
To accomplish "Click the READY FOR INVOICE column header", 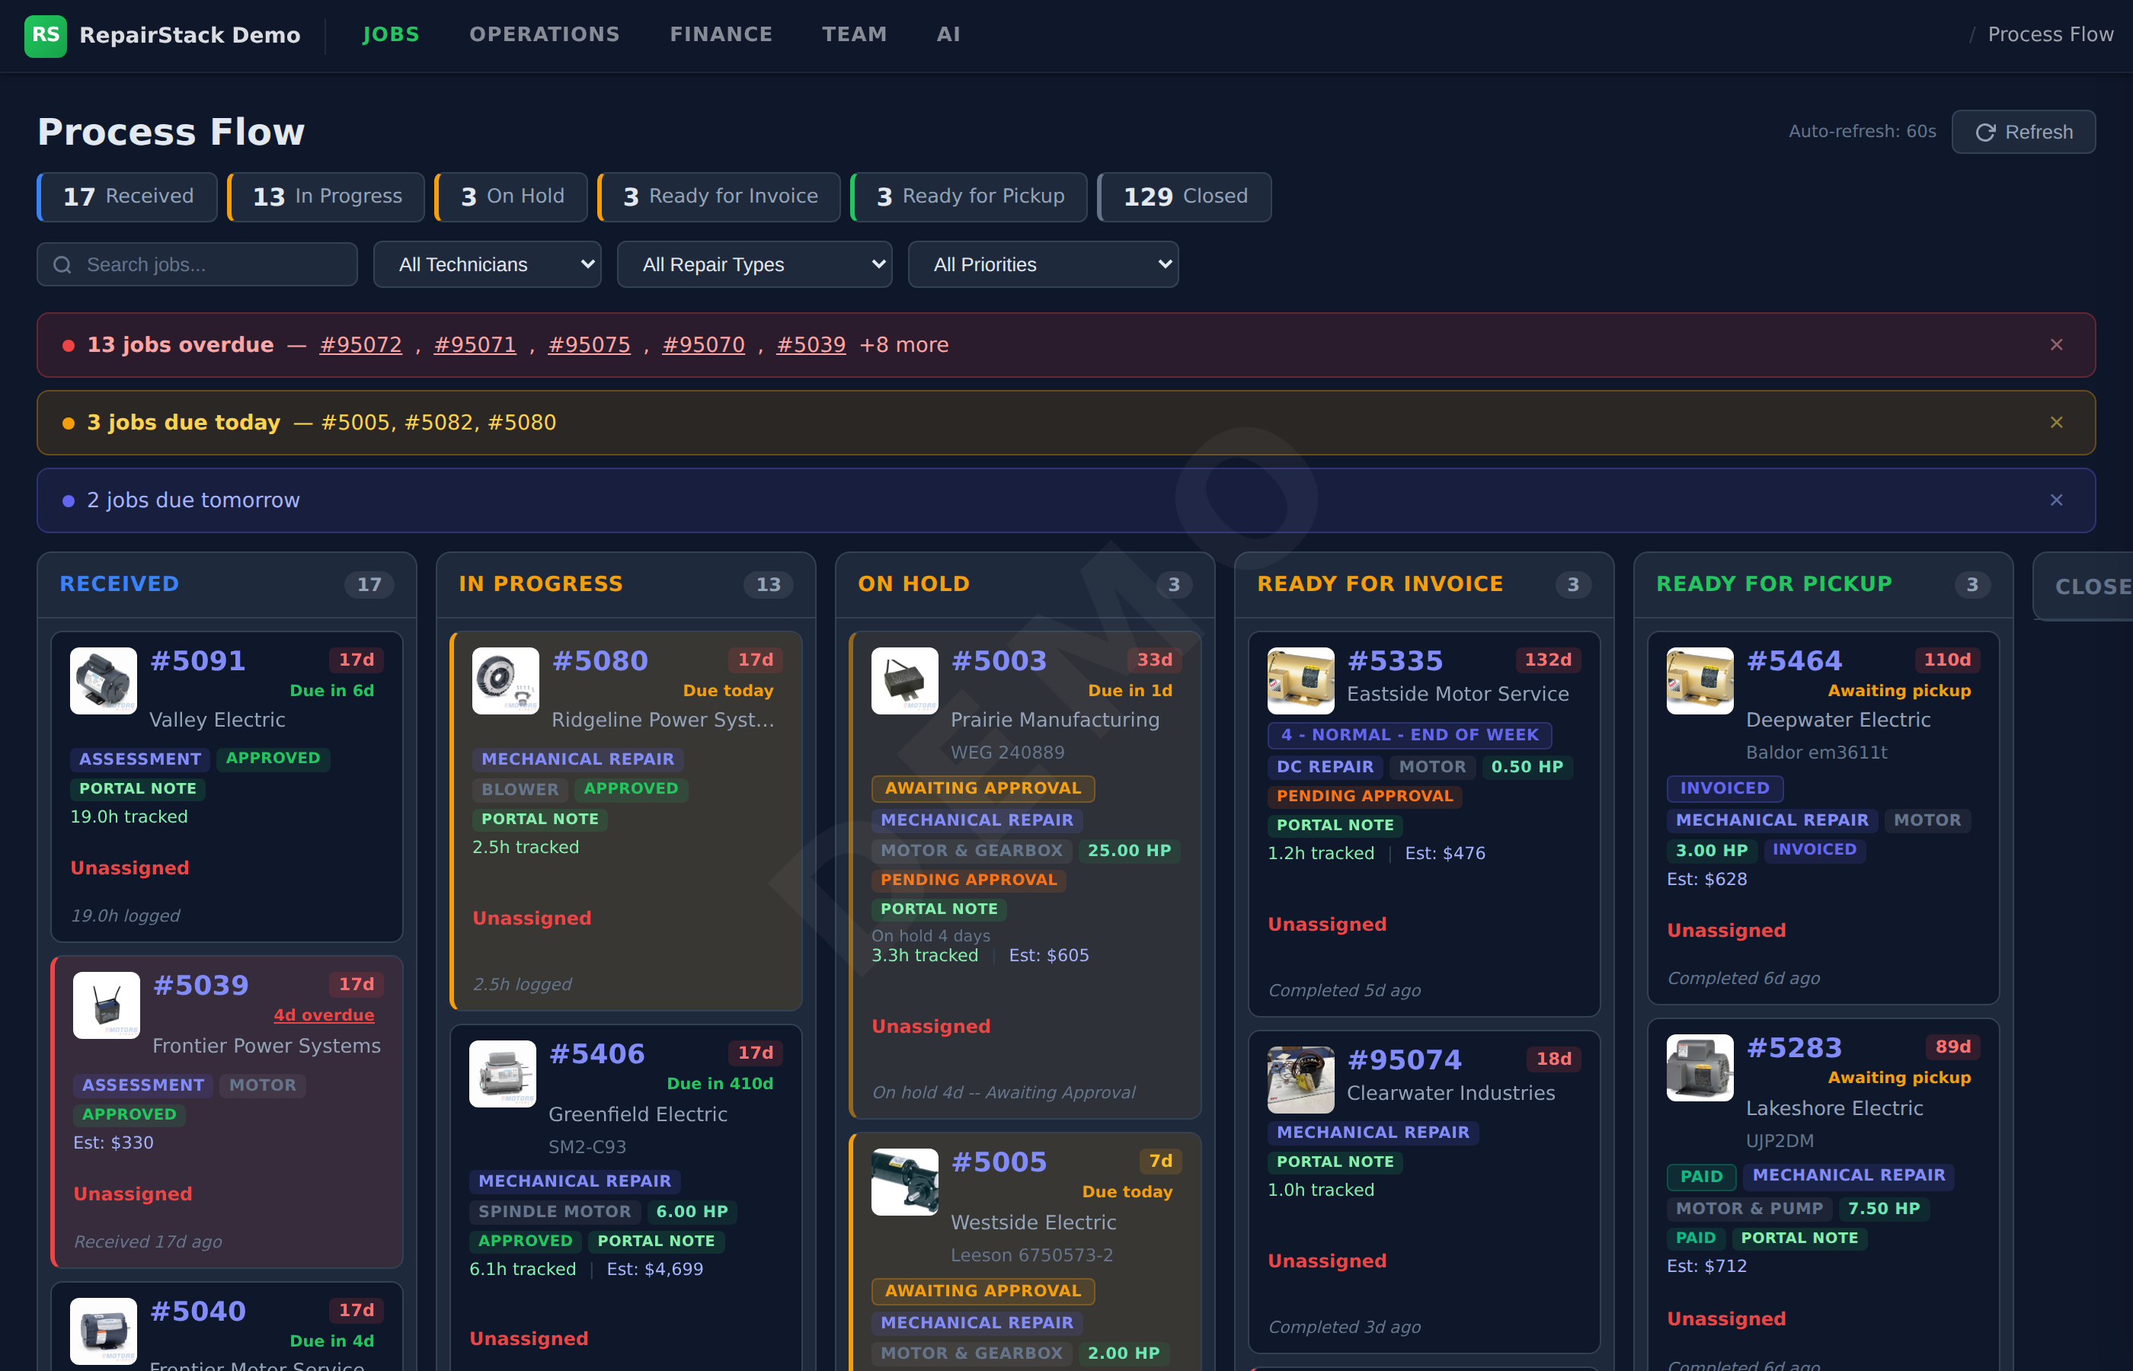I will point(1425,584).
